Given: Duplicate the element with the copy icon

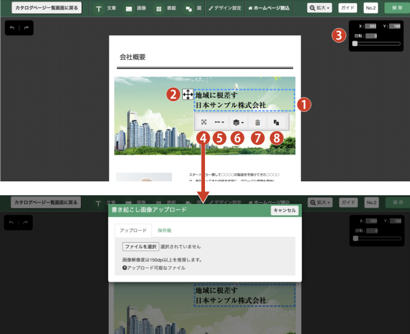Looking at the screenshot, I should click(x=277, y=122).
